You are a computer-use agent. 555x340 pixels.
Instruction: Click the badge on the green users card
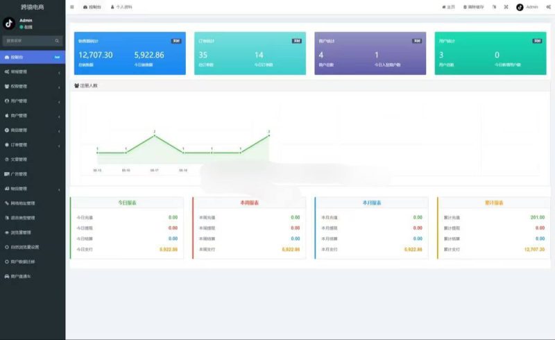(537, 41)
